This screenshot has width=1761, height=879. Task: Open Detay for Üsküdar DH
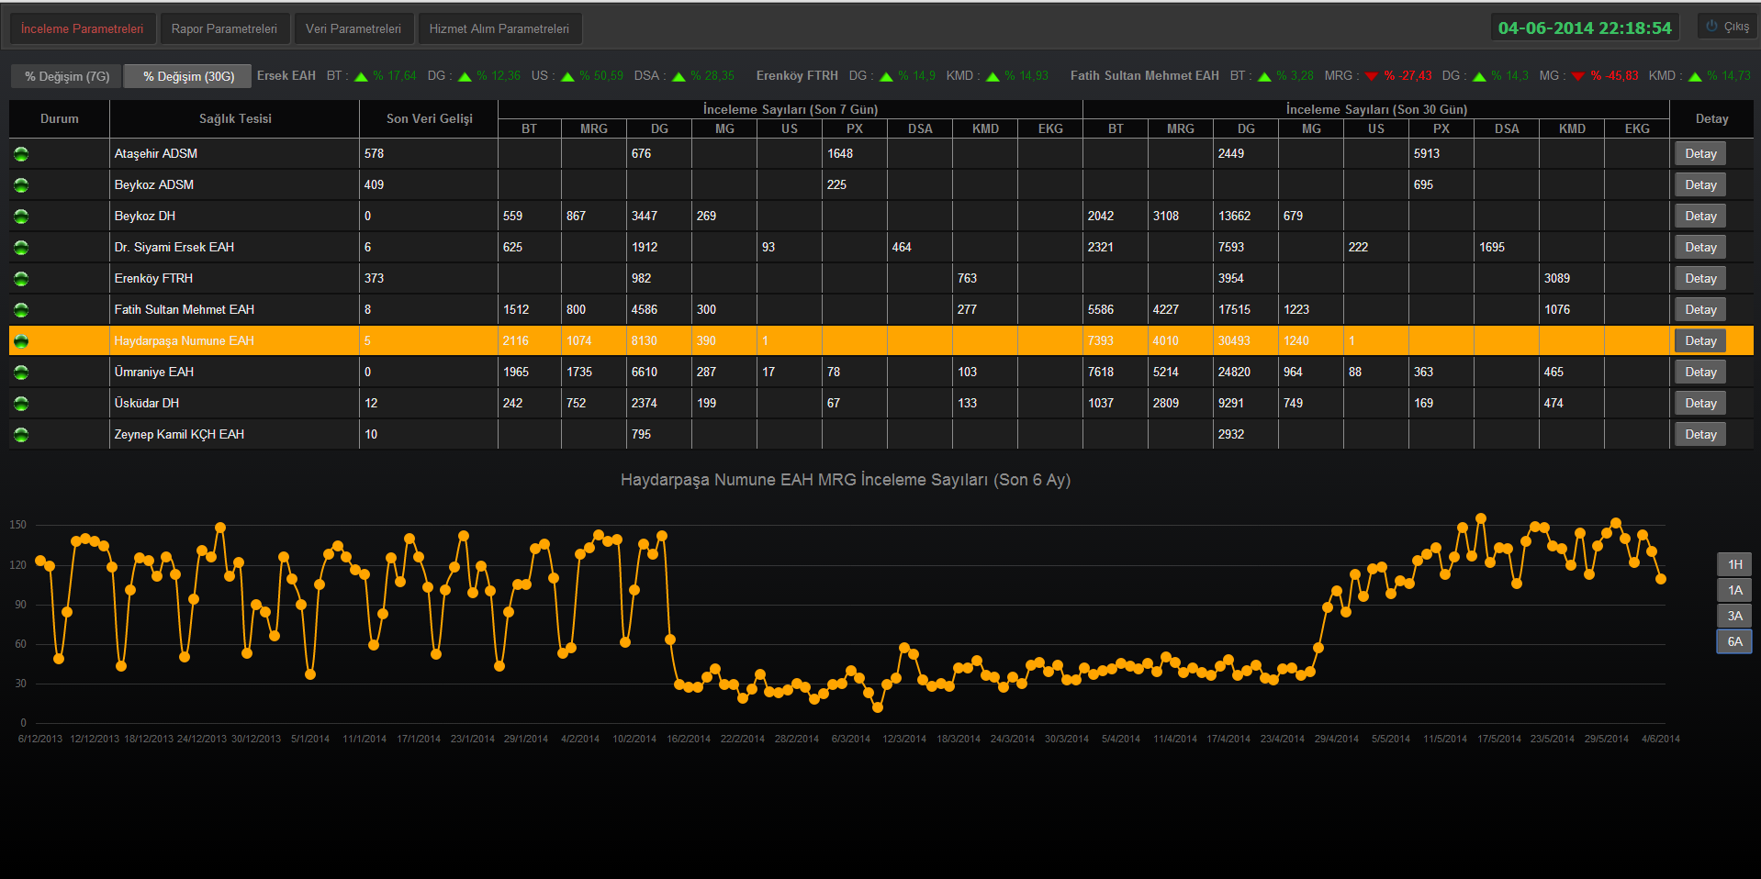click(x=1700, y=403)
